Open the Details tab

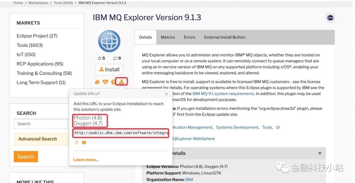[145, 37]
